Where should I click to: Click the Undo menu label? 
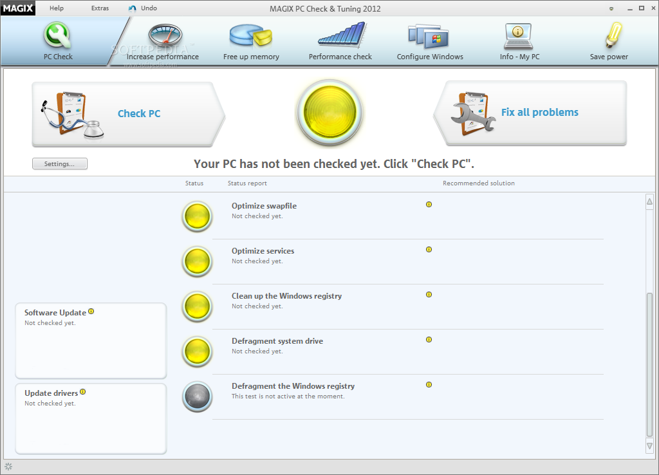point(149,8)
